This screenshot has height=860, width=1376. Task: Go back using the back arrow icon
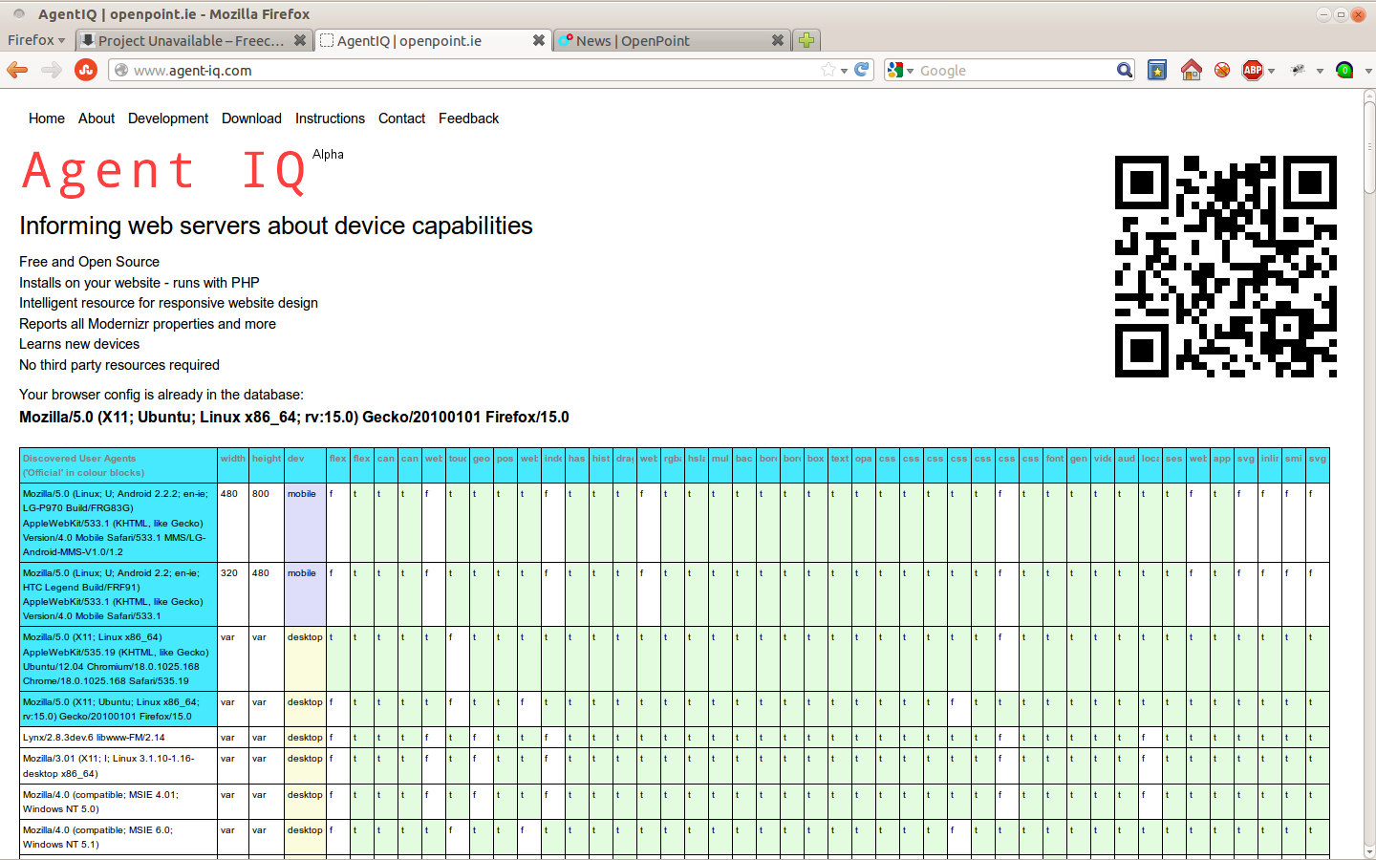point(17,70)
